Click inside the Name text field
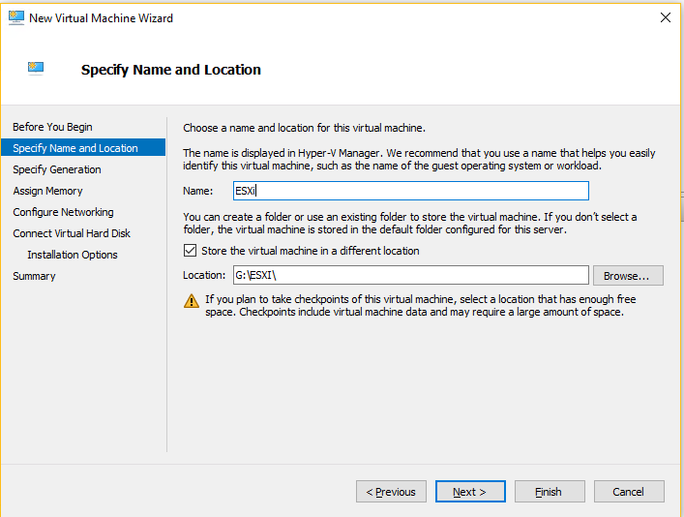 tap(409, 191)
